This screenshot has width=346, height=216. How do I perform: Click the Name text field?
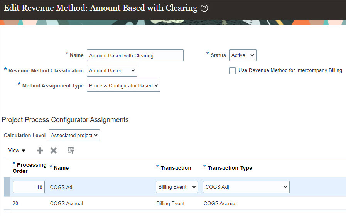pyautogui.click(x=135, y=55)
